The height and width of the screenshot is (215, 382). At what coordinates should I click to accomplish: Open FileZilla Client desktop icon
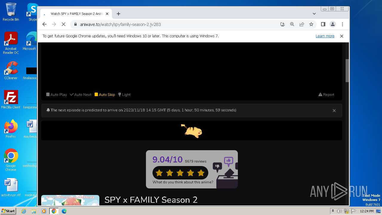point(11,99)
